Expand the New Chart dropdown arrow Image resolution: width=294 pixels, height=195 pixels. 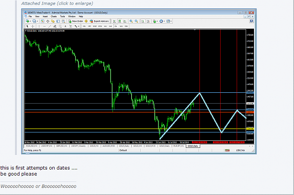[x=30, y=21]
